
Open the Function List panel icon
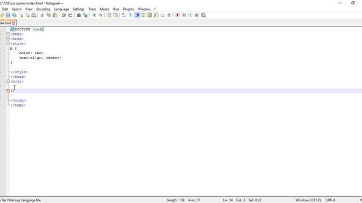(x=156, y=15)
